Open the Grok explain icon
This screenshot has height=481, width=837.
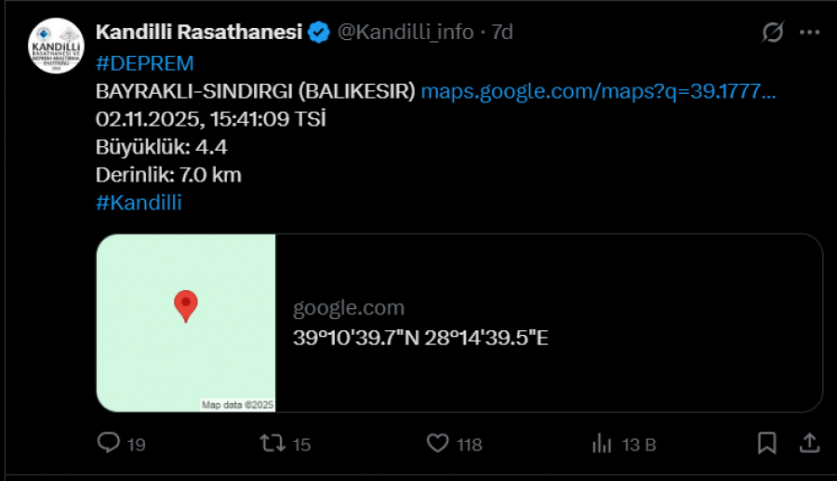pyautogui.click(x=773, y=33)
